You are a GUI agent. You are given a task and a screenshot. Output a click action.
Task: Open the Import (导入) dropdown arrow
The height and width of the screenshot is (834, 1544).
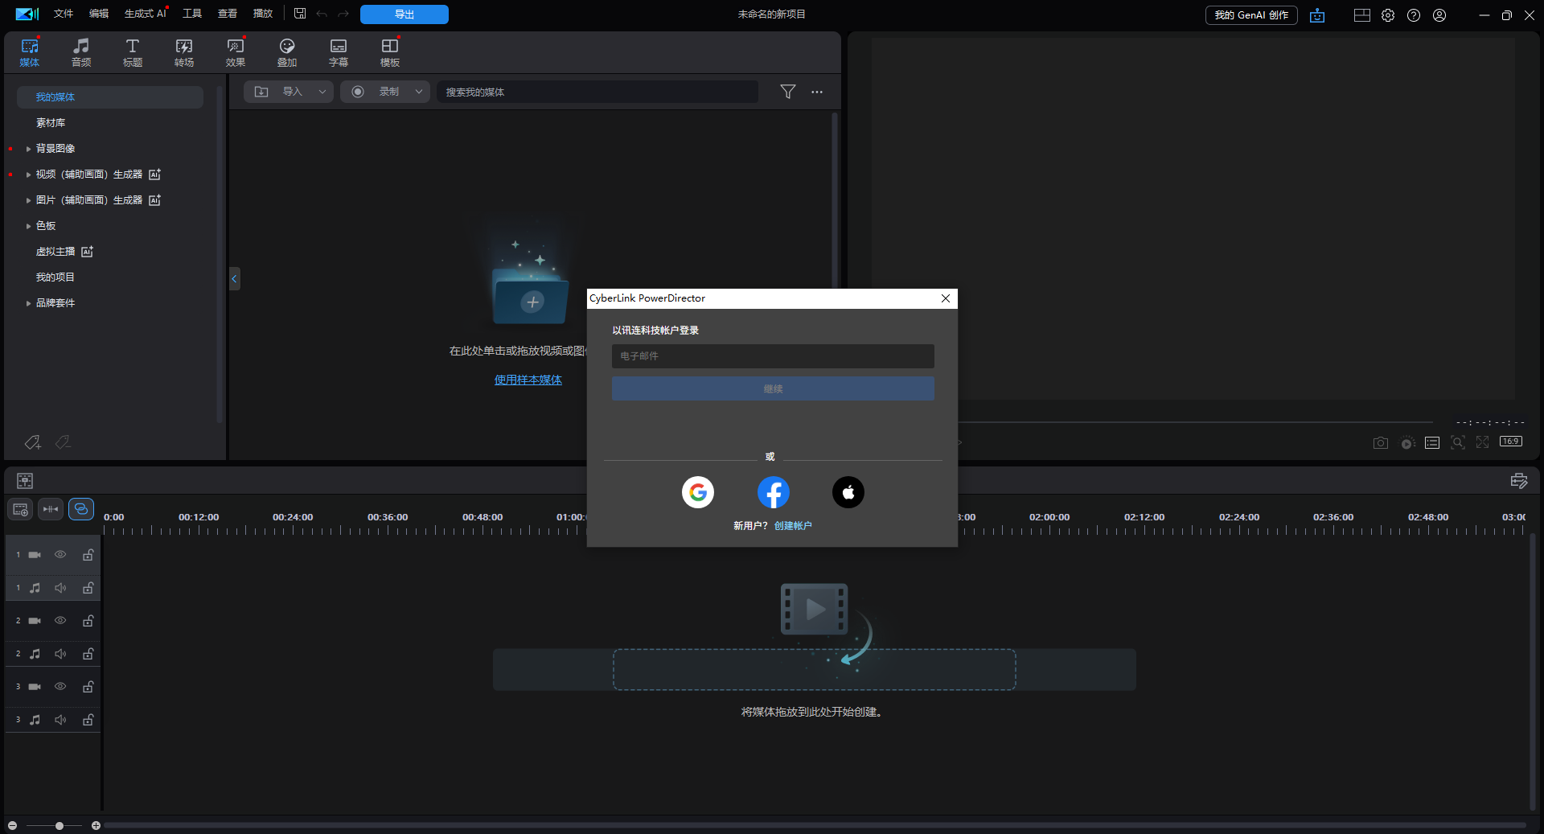(x=322, y=92)
